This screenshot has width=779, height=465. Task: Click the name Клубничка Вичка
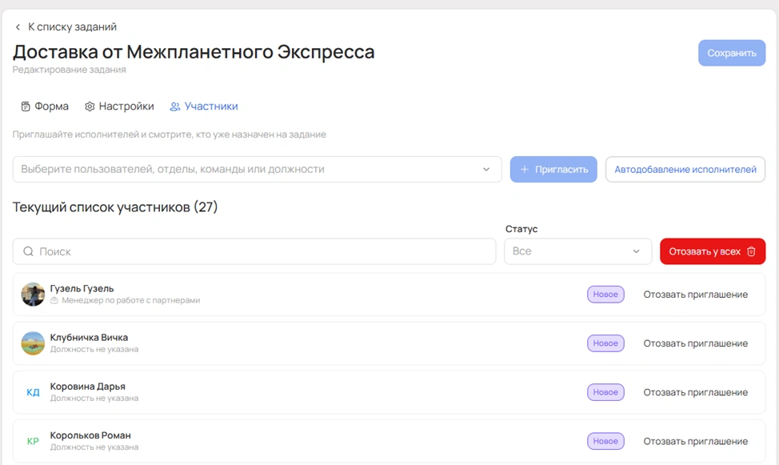(89, 337)
